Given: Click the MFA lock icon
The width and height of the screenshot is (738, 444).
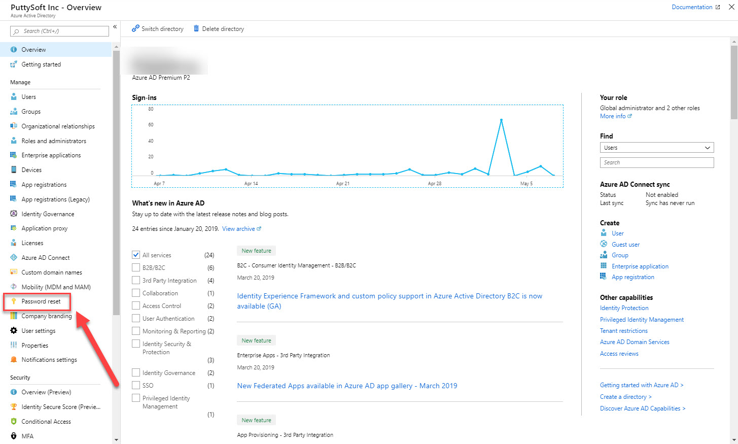Looking at the screenshot, I should 14,436.
